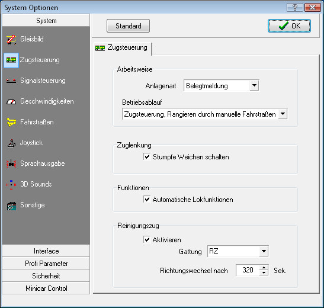The height and width of the screenshot is (308, 324).
Task: Expand the Anlagenart dropdown
Action: click(x=254, y=85)
